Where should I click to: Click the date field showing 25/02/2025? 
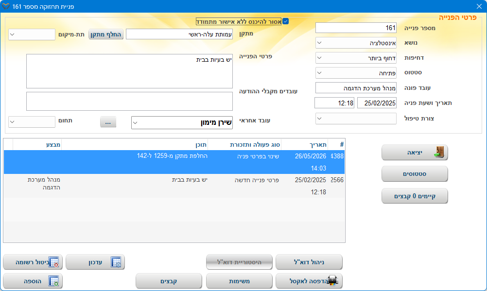coord(377,103)
